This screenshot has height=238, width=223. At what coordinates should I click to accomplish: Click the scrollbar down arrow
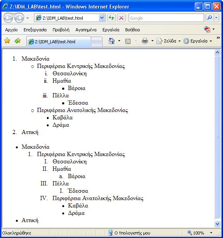217,224
